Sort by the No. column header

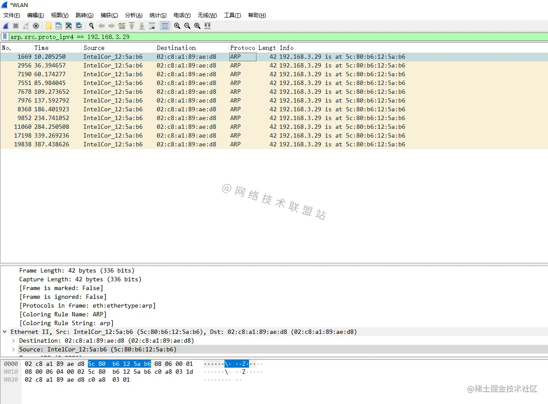[17, 48]
